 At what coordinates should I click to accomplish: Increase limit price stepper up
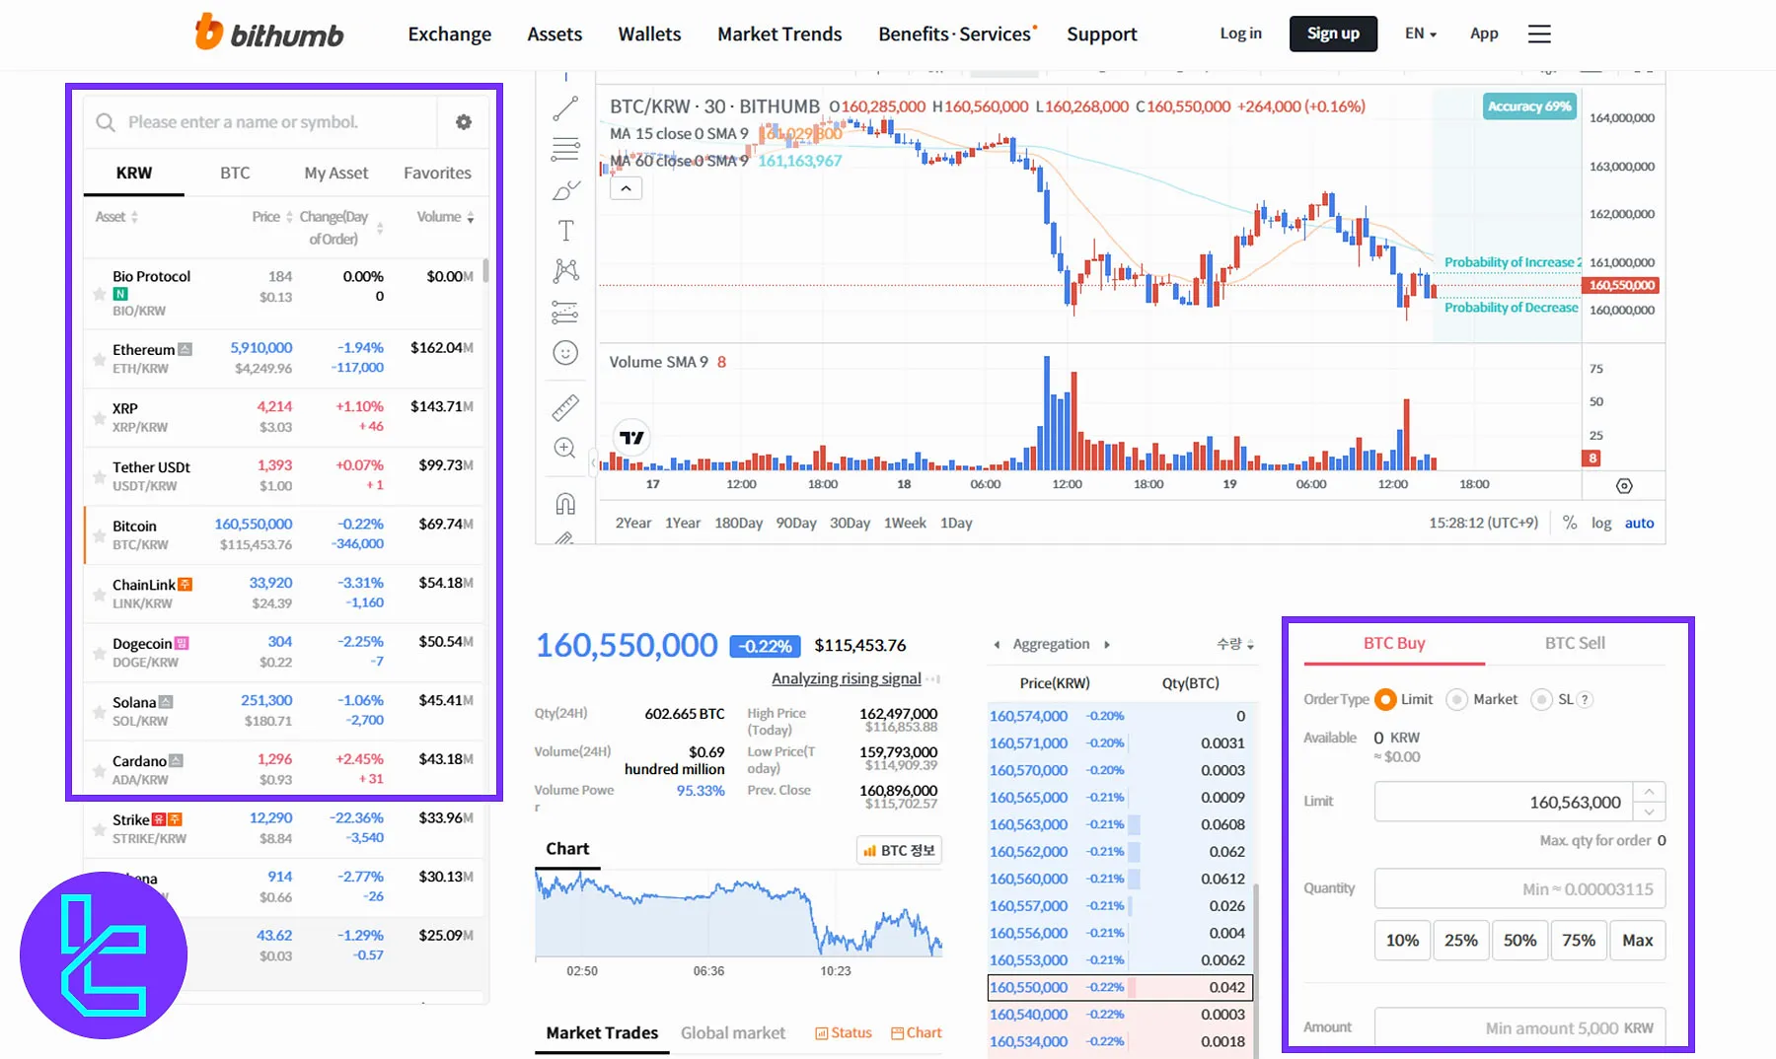point(1650,792)
